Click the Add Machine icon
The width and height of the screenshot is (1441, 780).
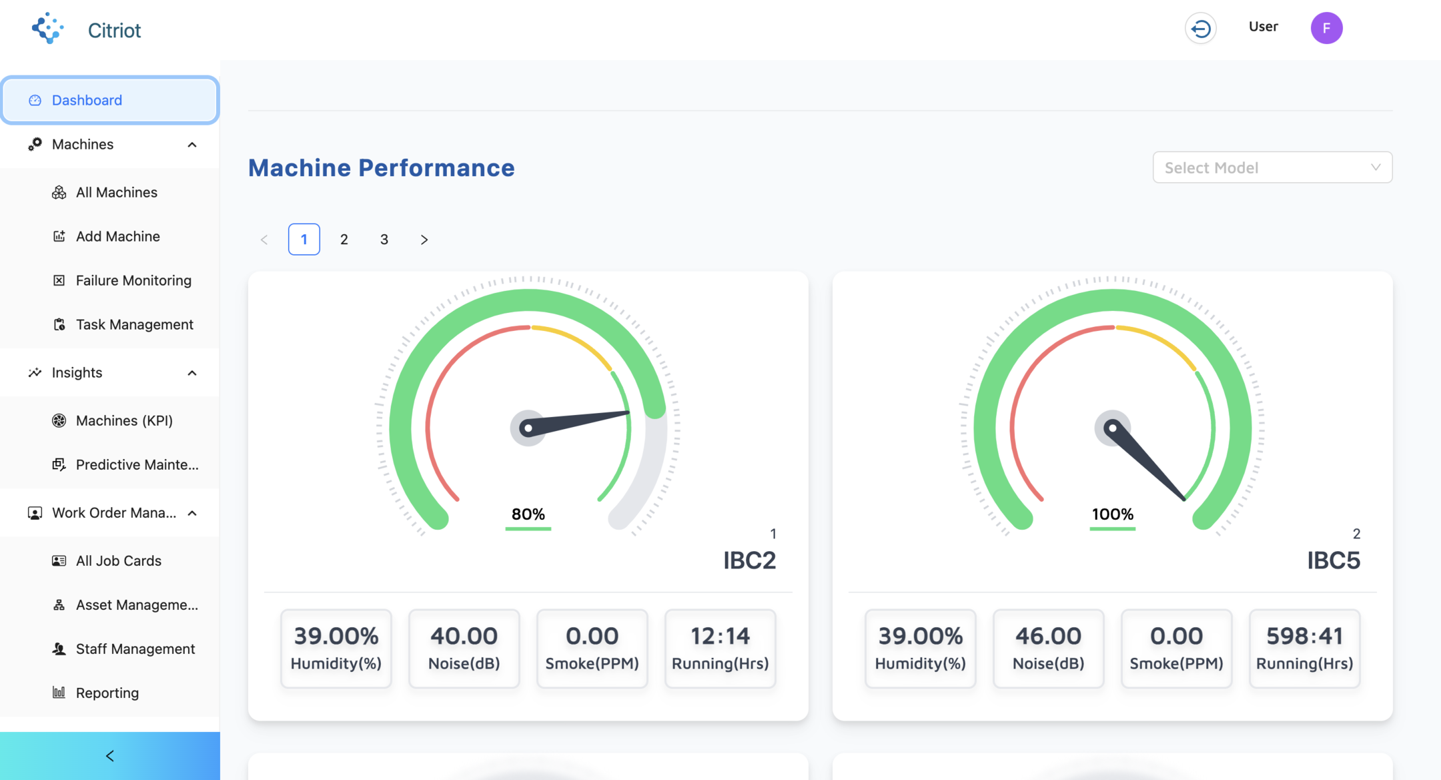click(59, 236)
